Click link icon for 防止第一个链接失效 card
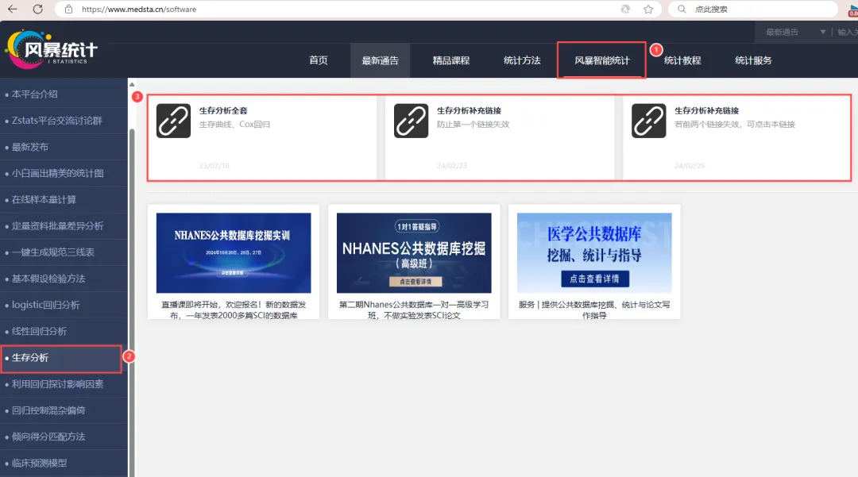 [x=411, y=121]
